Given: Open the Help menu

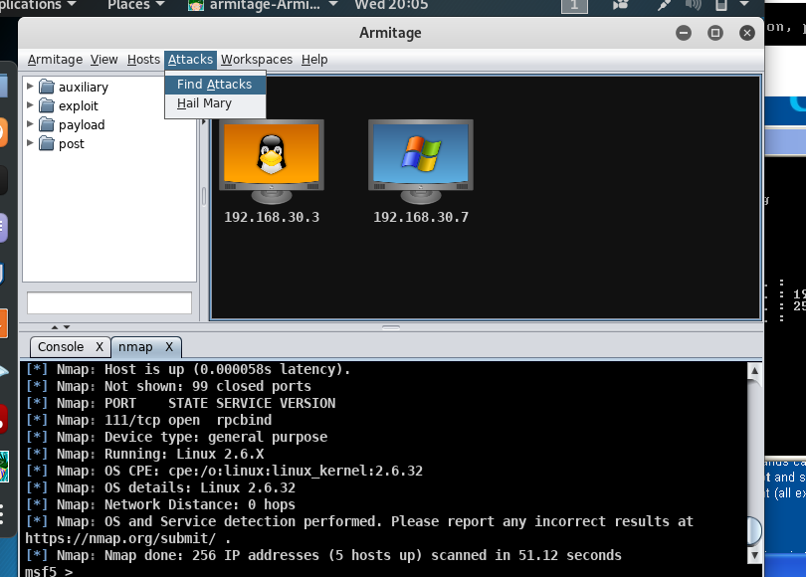Looking at the screenshot, I should click(x=314, y=60).
